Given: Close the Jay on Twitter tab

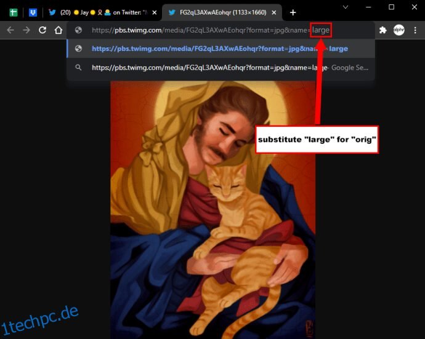Looking at the screenshot, I should coord(154,12).
